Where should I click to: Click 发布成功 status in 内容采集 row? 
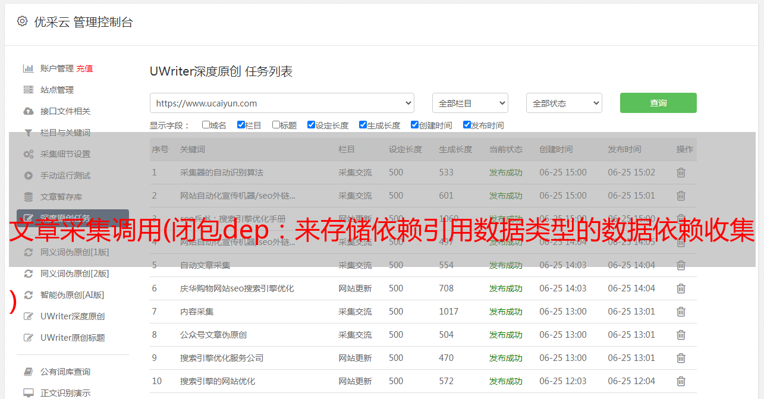506,312
